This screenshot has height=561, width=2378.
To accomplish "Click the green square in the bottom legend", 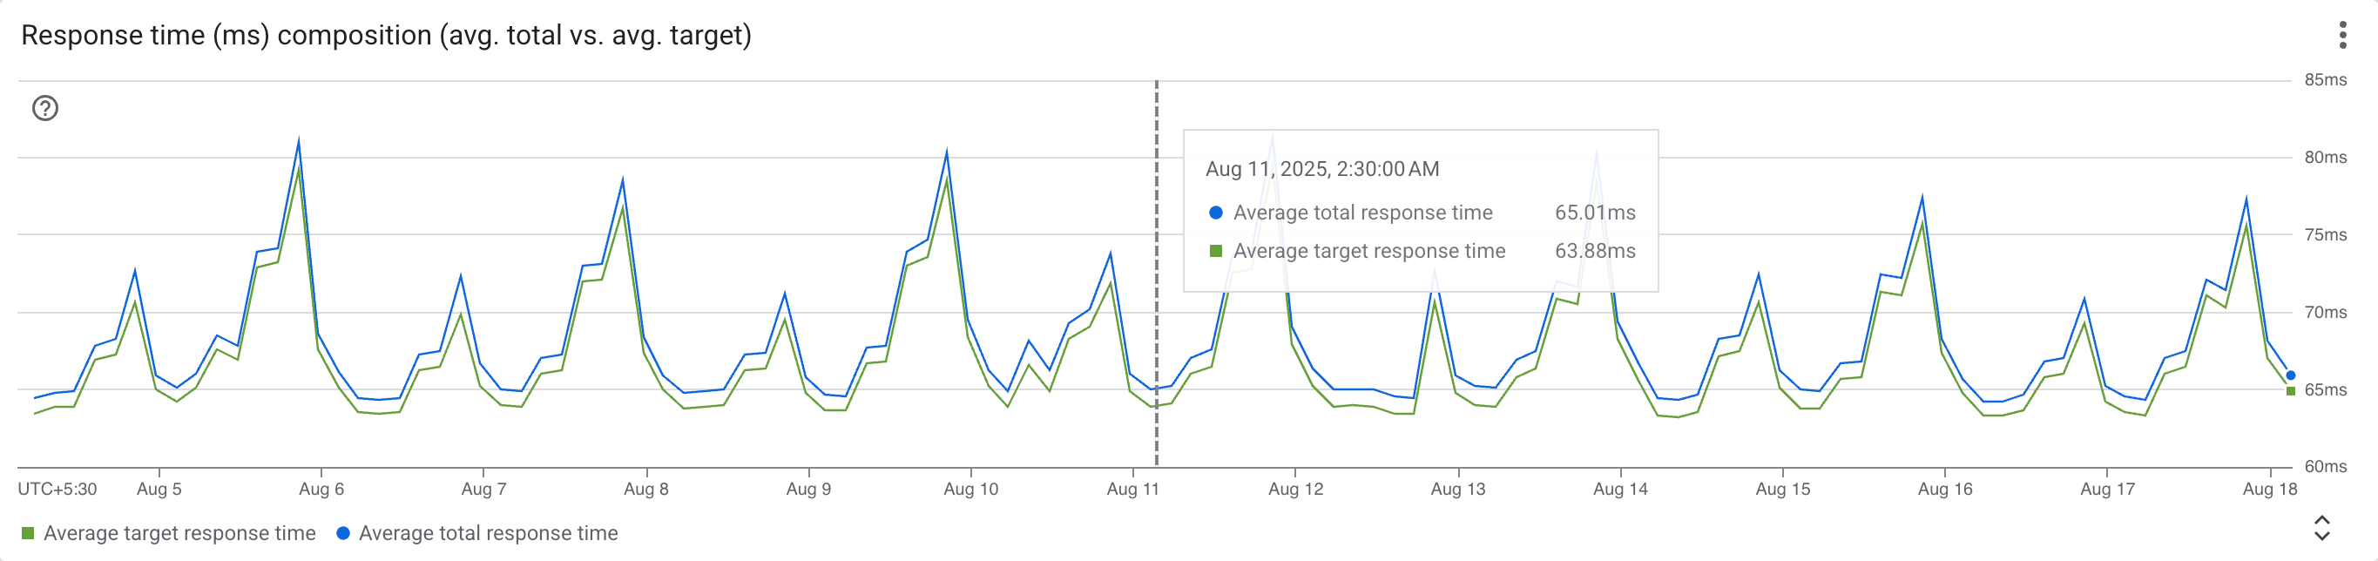I will 28,533.
